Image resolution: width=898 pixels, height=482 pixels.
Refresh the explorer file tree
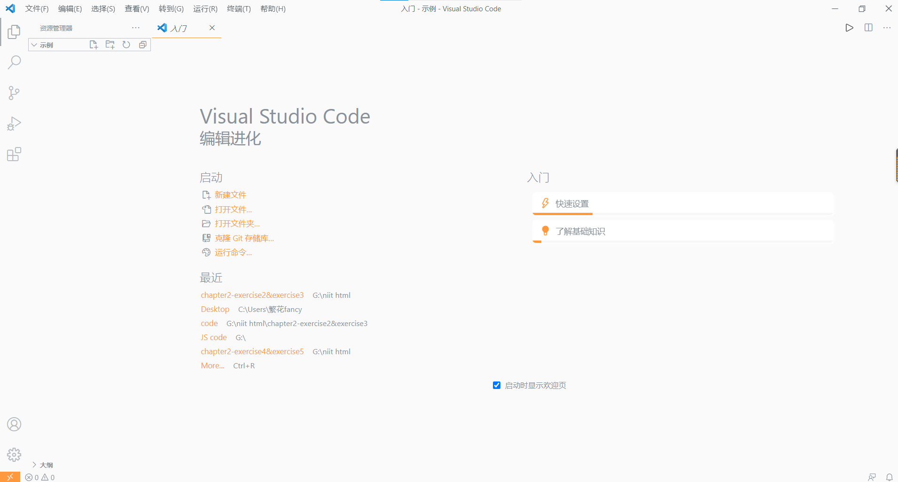pyautogui.click(x=126, y=45)
